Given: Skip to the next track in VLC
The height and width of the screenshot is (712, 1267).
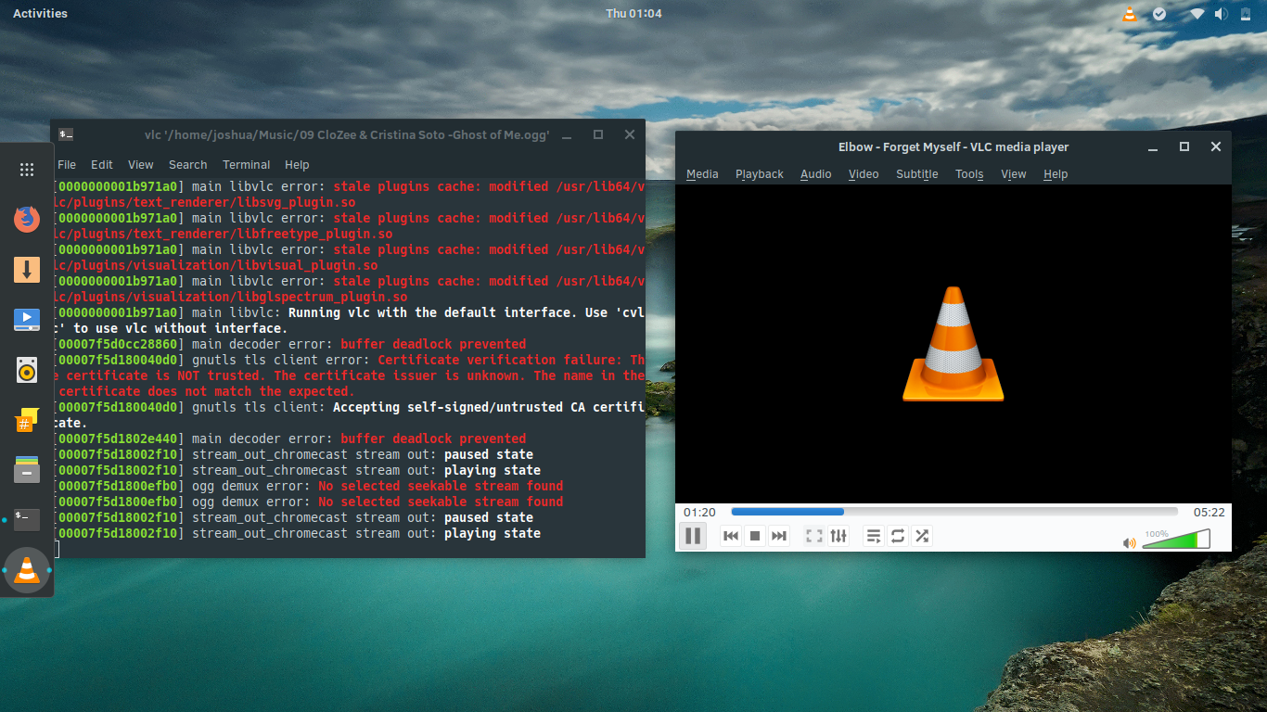Looking at the screenshot, I should coord(779,536).
